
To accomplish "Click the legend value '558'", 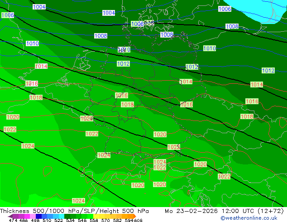I will 94,220.
